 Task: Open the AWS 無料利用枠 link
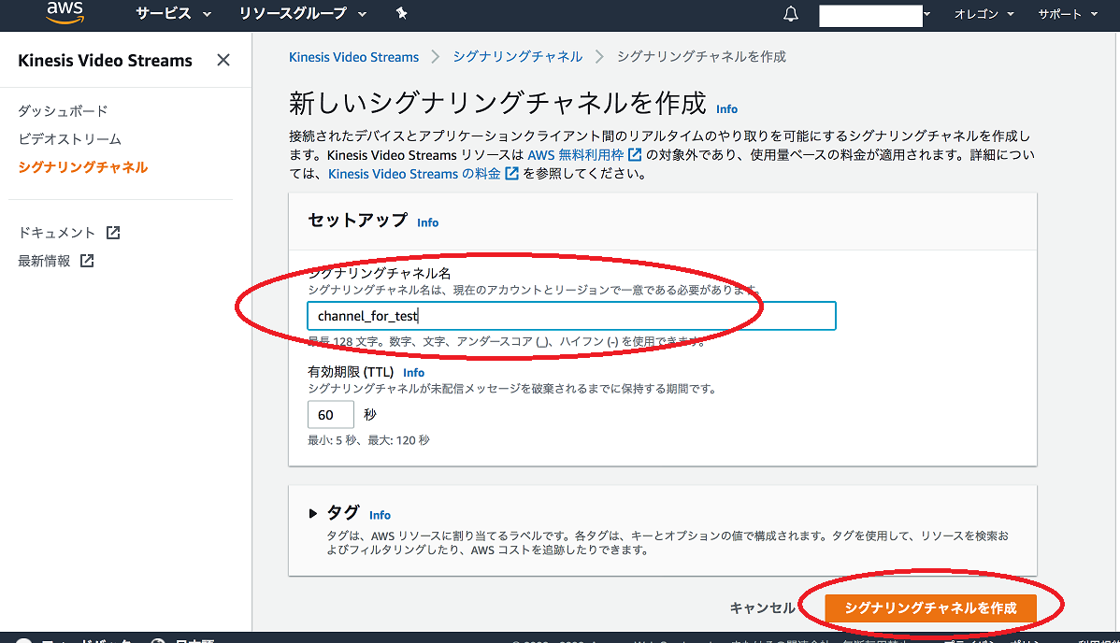[x=575, y=154]
